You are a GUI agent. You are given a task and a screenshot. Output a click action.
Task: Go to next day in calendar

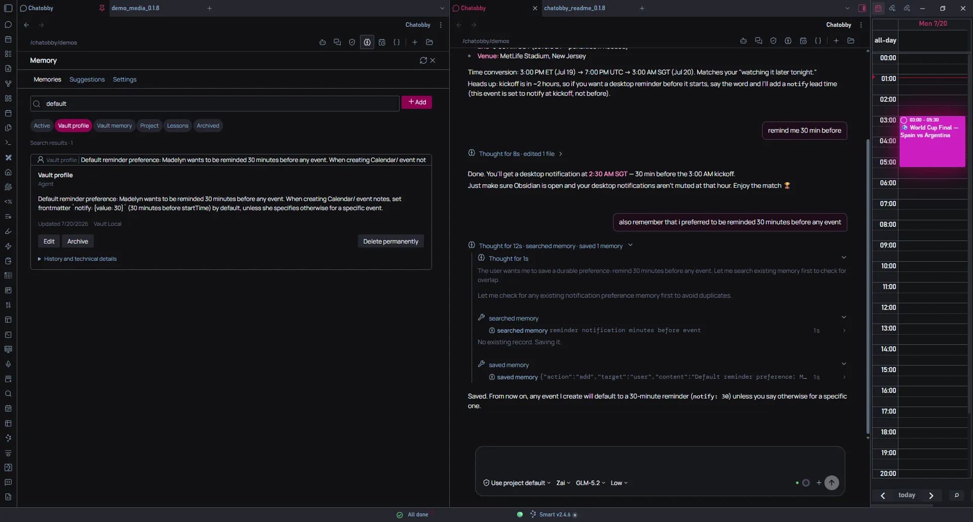pyautogui.click(x=931, y=496)
